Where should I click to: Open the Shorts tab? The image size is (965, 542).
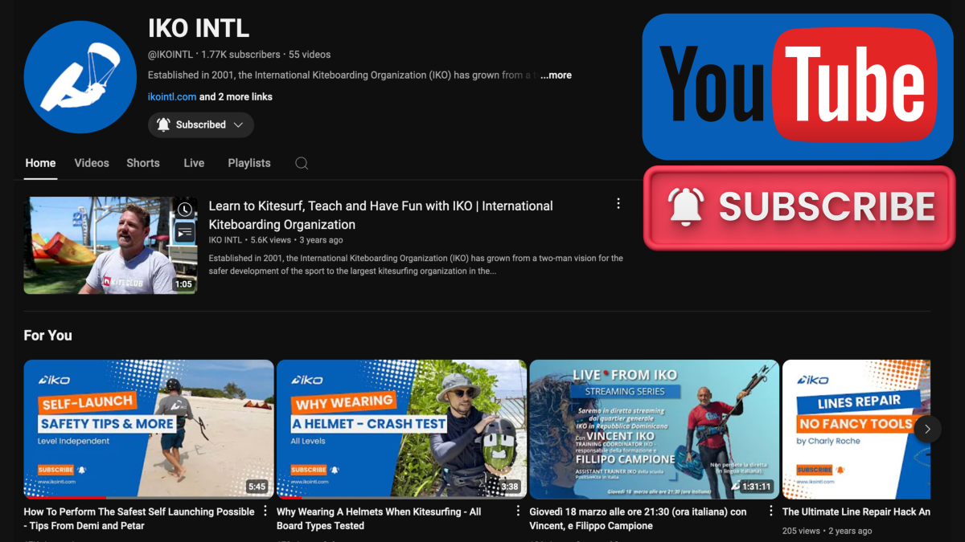coord(143,163)
